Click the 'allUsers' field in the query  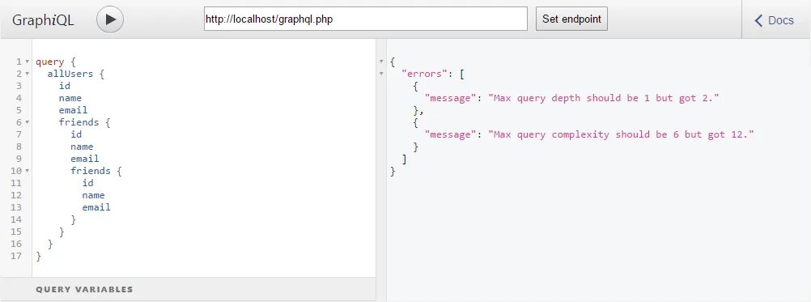70,74
